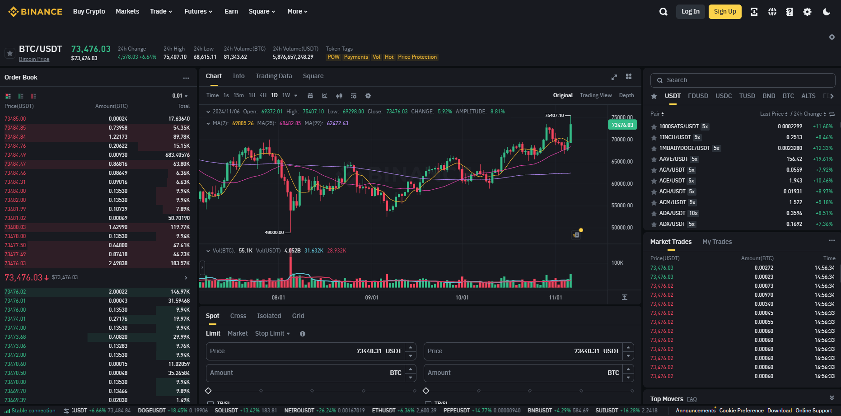Open the Trading Data tab
The height and width of the screenshot is (416, 841).
[274, 76]
